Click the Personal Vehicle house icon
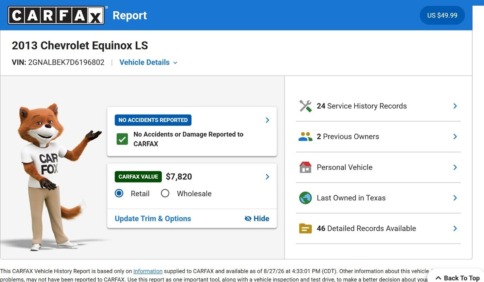Screen dimensions: 484x282 (305, 167)
